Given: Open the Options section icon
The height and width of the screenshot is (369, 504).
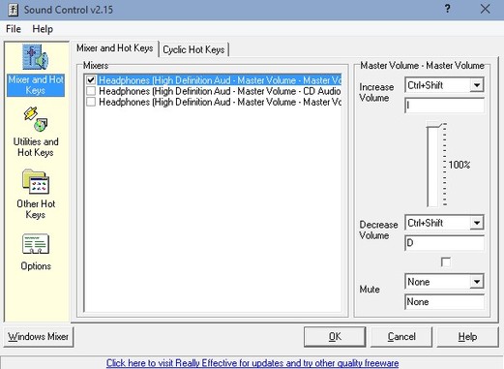Looking at the screenshot, I should click(36, 244).
